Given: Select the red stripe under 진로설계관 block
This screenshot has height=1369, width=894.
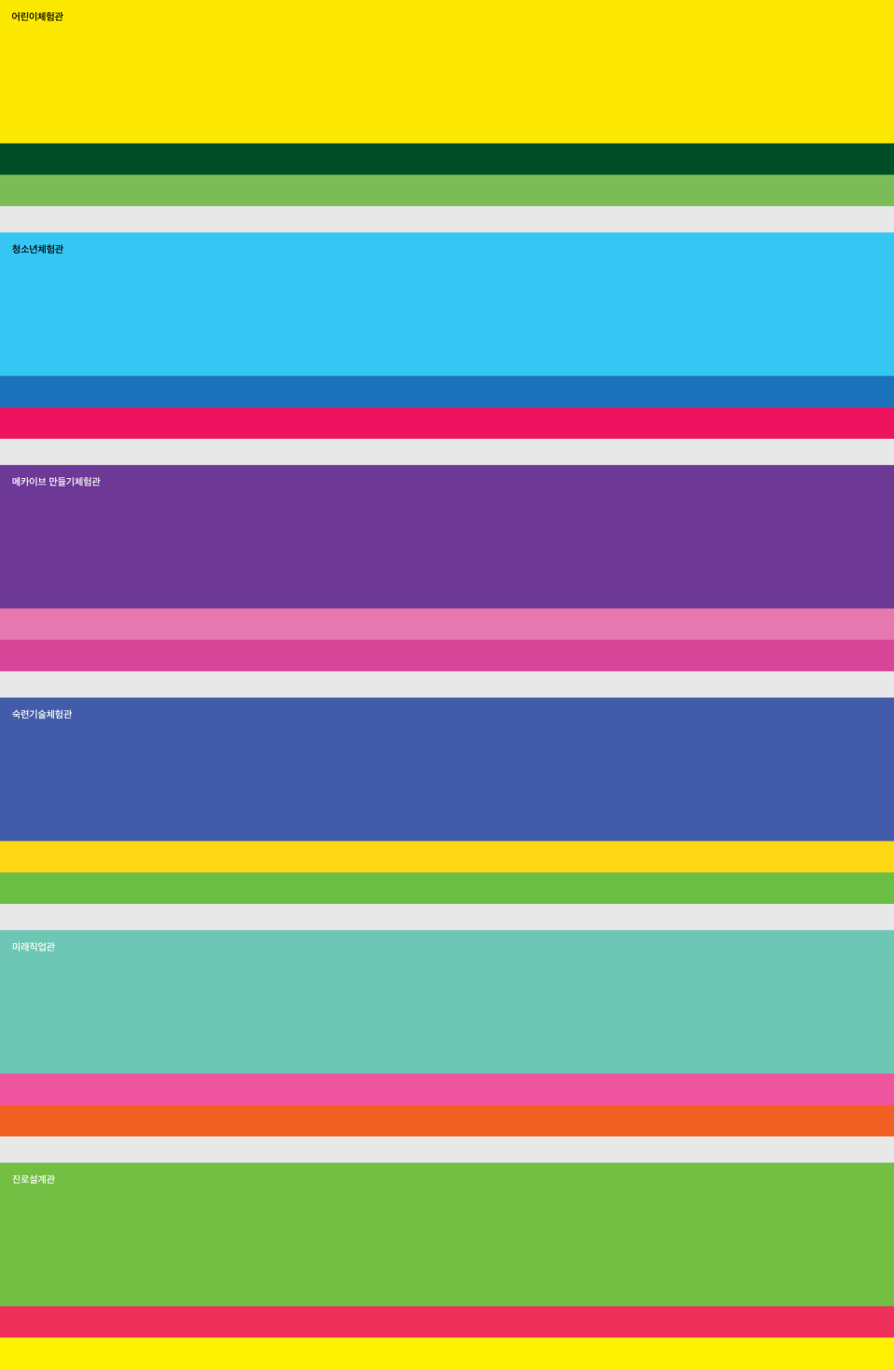Looking at the screenshot, I should [447, 1321].
